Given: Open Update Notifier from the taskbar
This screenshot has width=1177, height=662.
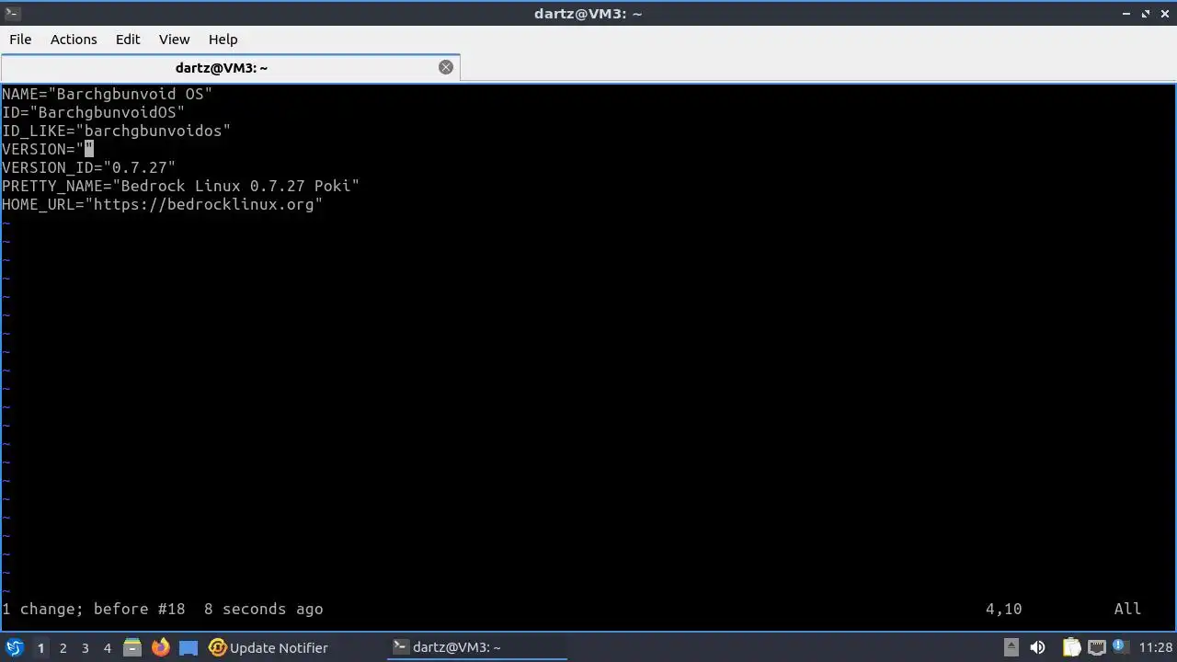Looking at the screenshot, I should pos(269,647).
